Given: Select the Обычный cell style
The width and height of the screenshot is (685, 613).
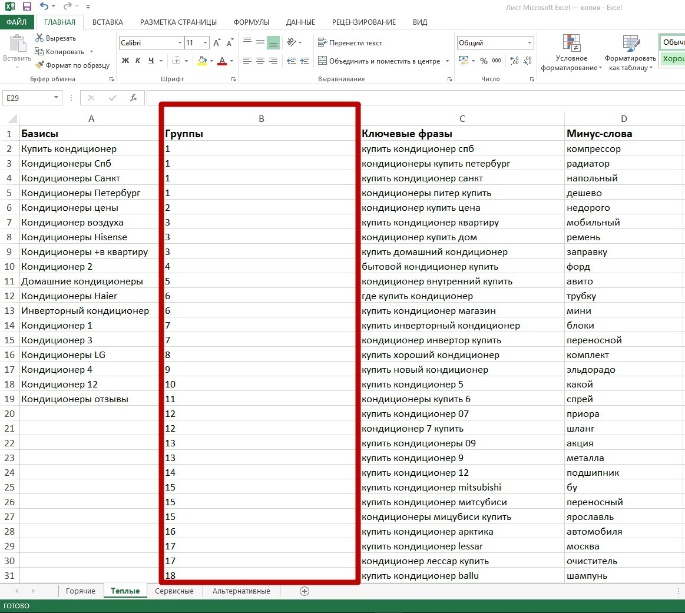Looking at the screenshot, I should pyautogui.click(x=672, y=42).
